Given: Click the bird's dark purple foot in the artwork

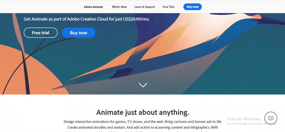Looking at the screenshot, I should 121,73.
